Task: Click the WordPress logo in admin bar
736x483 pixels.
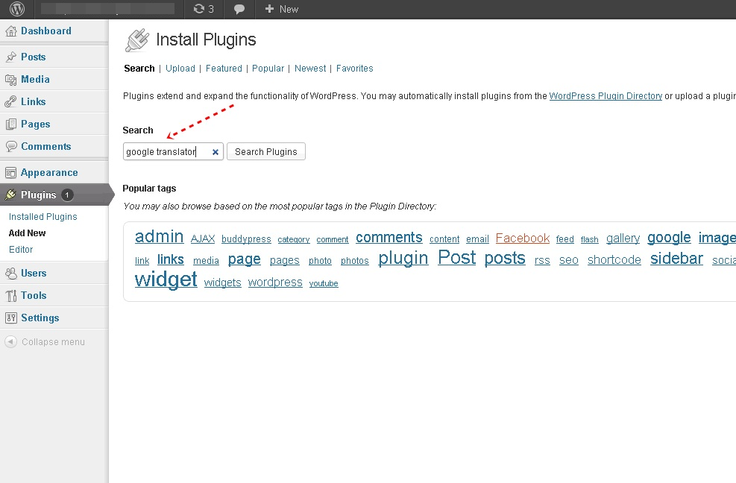Action: (x=17, y=9)
